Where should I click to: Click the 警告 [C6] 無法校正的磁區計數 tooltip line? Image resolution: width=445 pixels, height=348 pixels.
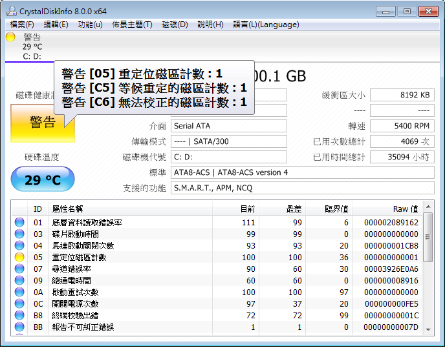(154, 102)
